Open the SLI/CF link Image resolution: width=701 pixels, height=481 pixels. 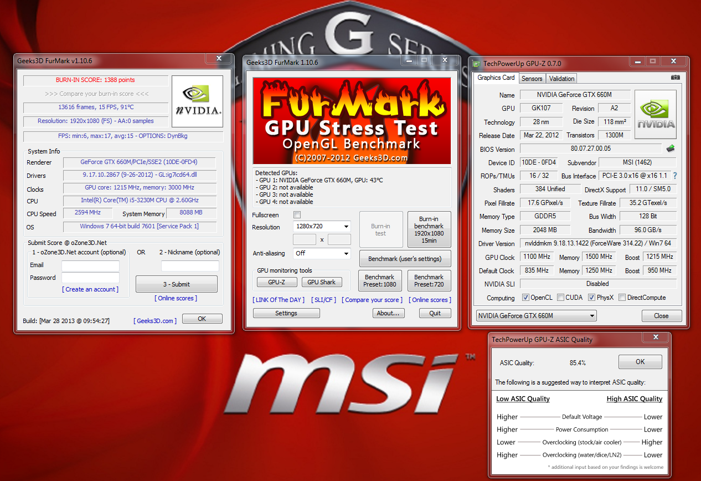(323, 300)
